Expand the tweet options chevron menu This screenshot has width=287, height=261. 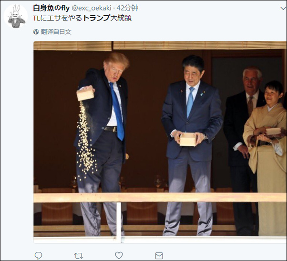click(283, 8)
